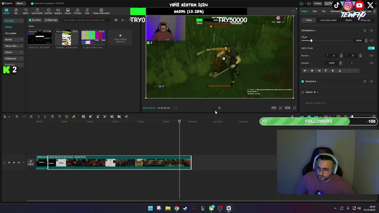Image resolution: width=379 pixels, height=213 pixels.
Task: Open the Filtreler filters tab
Action: click(78, 11)
